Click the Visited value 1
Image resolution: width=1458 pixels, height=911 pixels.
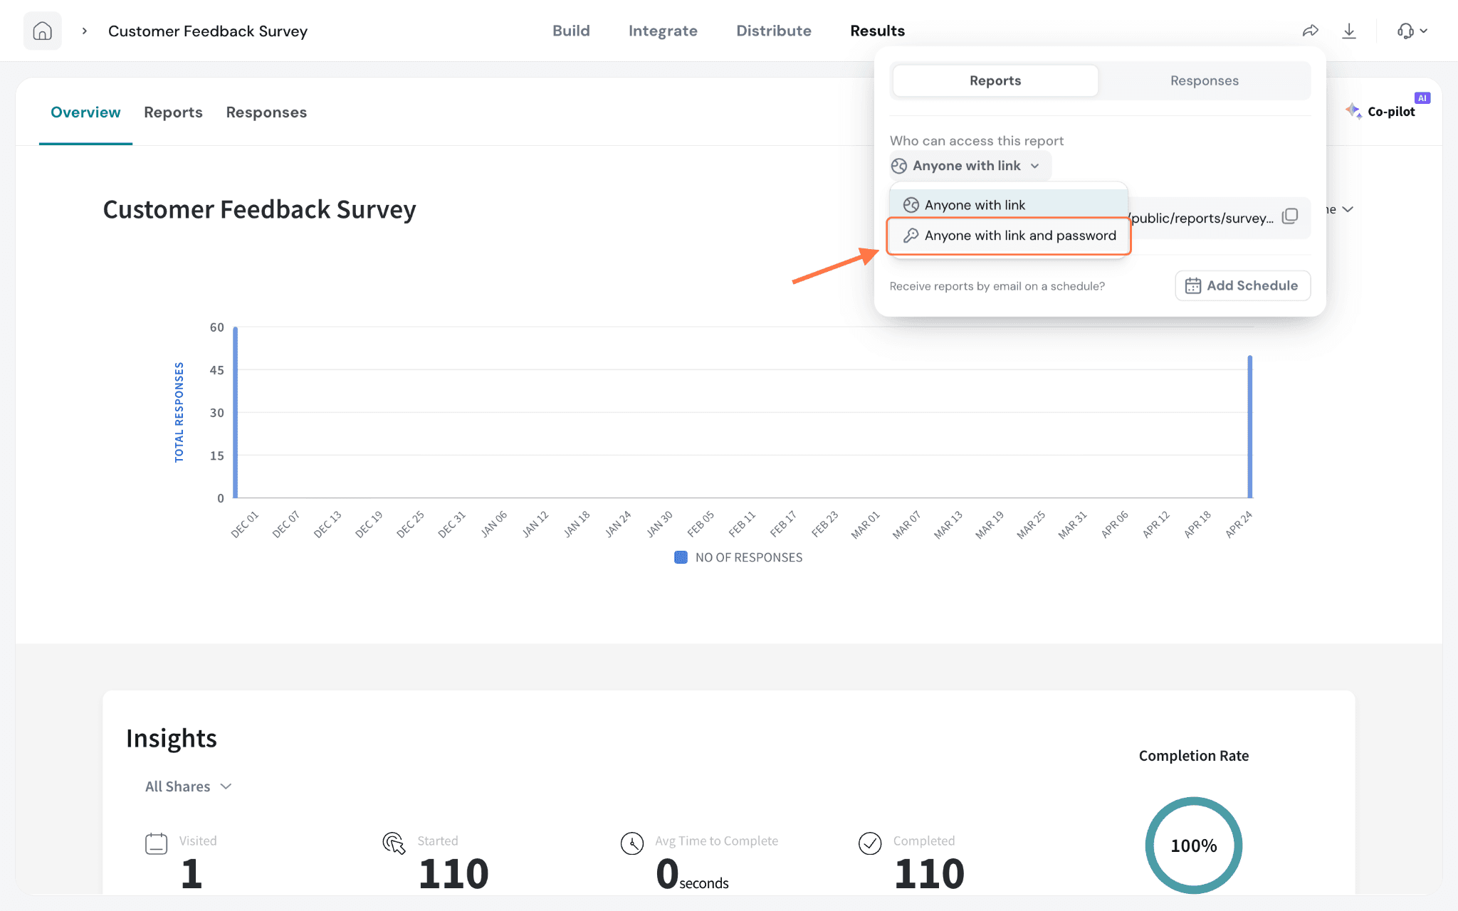[191, 873]
